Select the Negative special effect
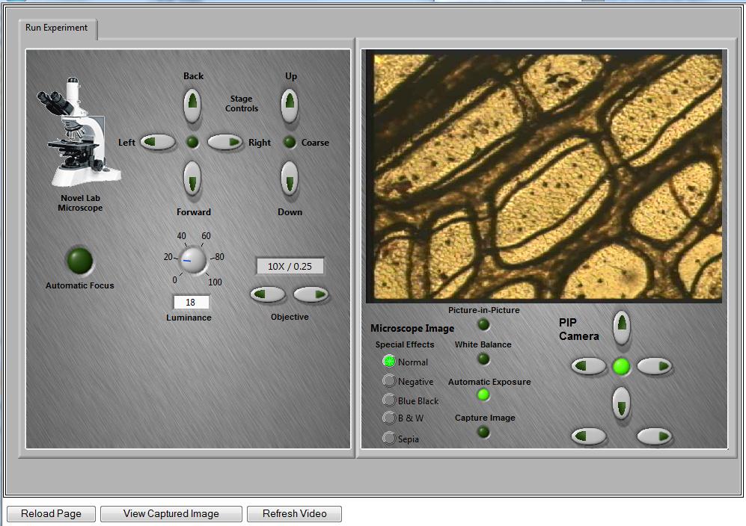Screen dimensions: 746x526 coord(389,381)
